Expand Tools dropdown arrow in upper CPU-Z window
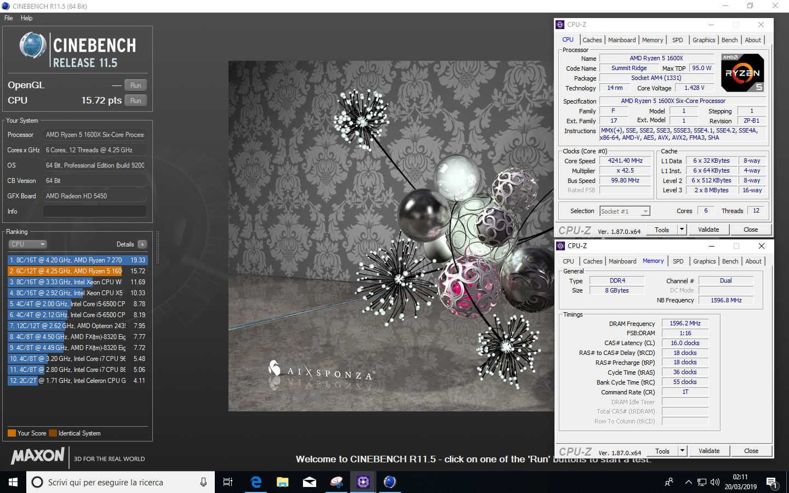 pos(682,230)
